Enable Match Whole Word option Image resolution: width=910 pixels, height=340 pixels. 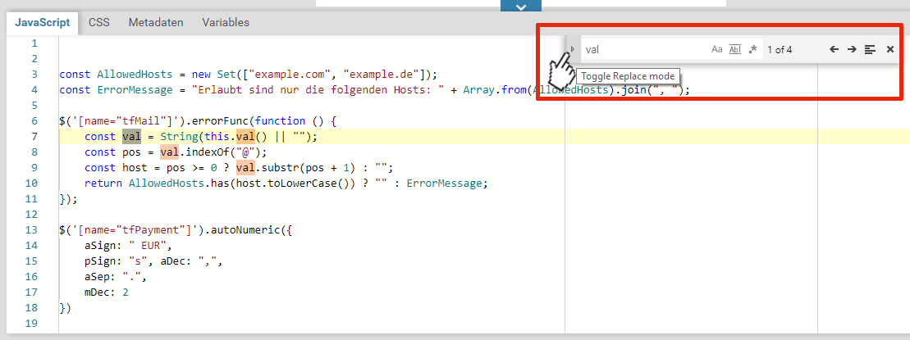pos(734,50)
